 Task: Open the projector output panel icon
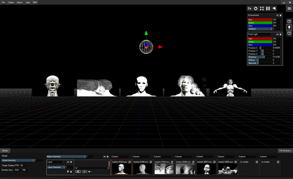coord(289,34)
